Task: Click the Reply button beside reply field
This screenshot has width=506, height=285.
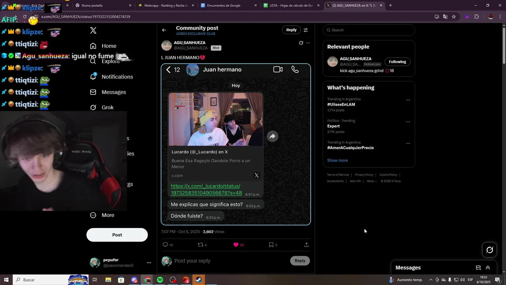Action: point(300,260)
